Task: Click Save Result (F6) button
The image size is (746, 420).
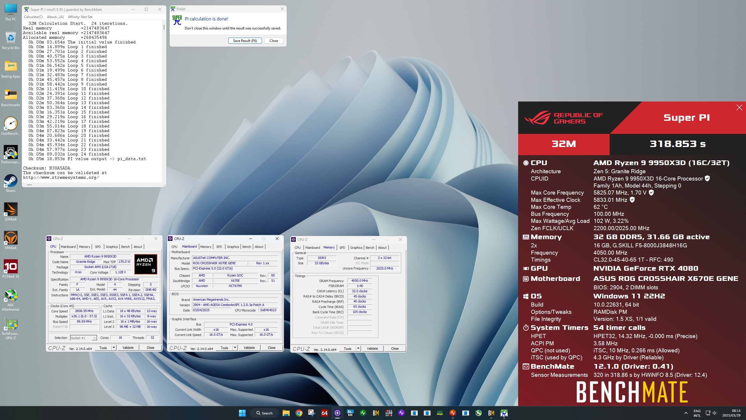Action: (x=245, y=41)
